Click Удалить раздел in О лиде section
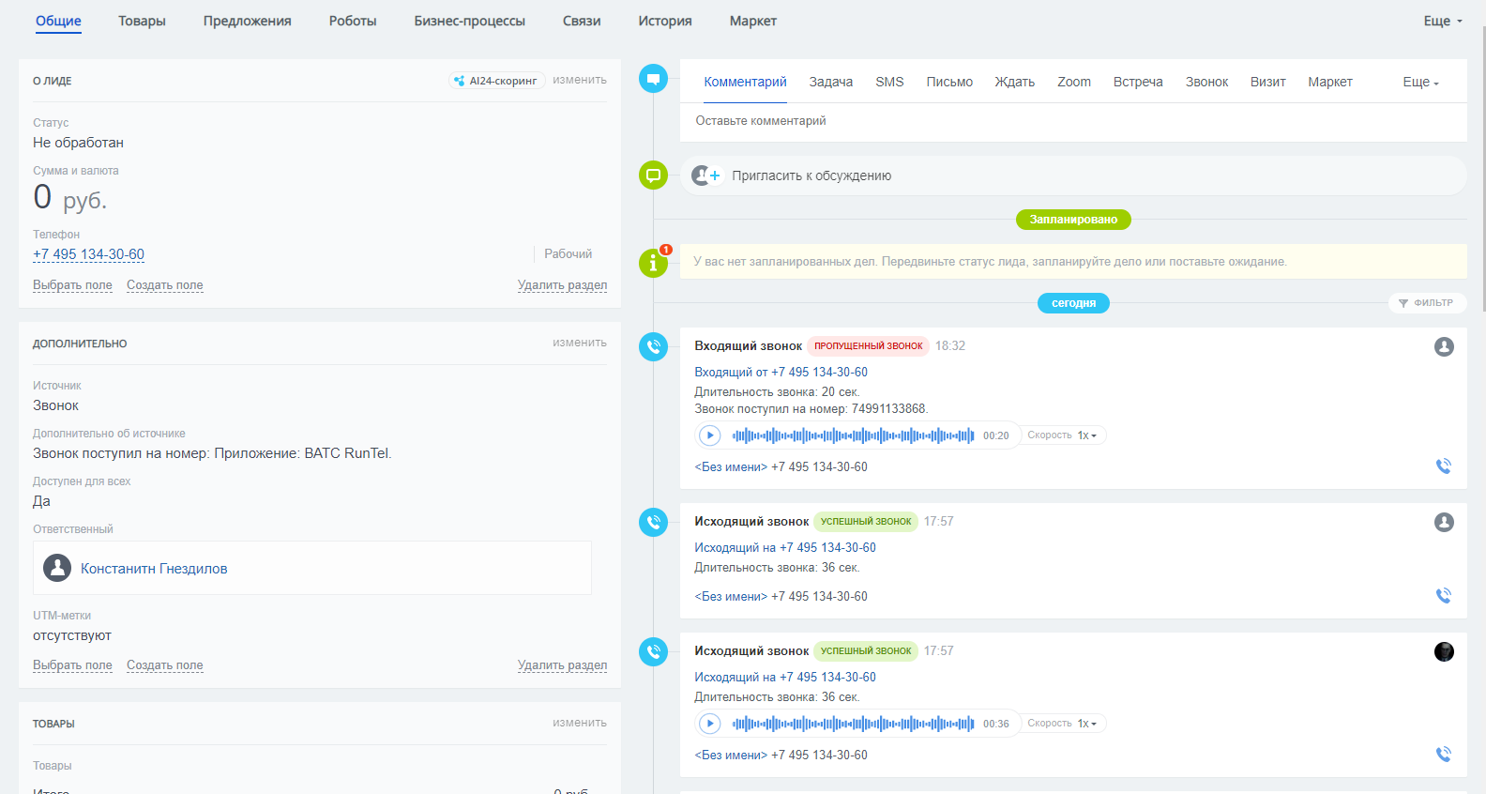Screen dimensions: 1486x794 click(x=562, y=285)
